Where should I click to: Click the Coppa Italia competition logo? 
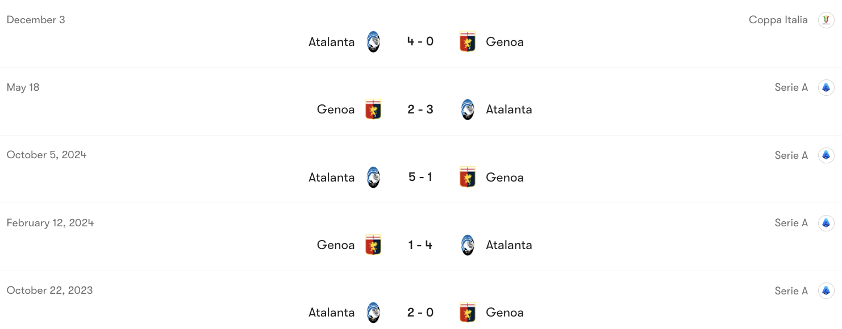click(x=827, y=19)
